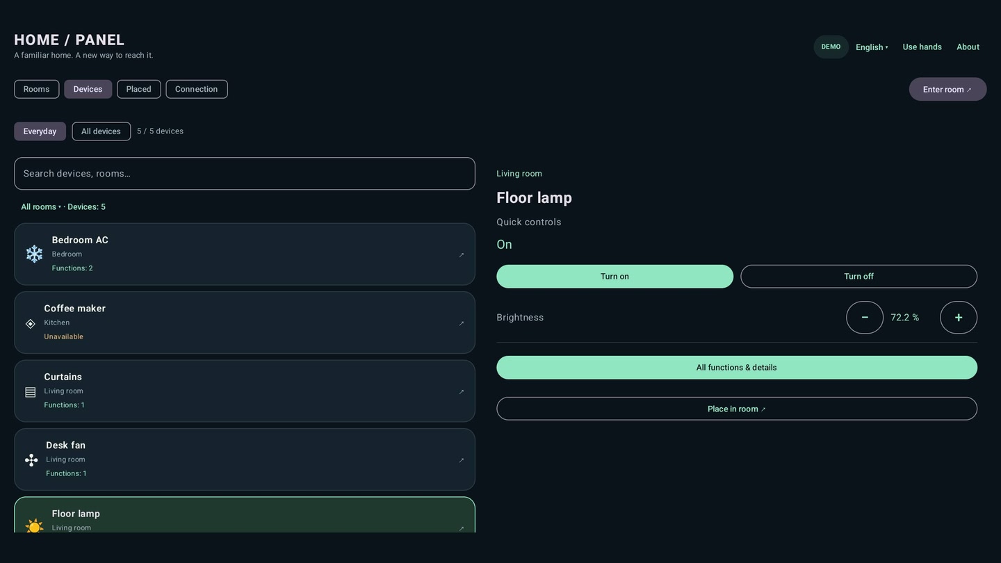
Task: Increase brightness with the plus button
Action: 959,318
